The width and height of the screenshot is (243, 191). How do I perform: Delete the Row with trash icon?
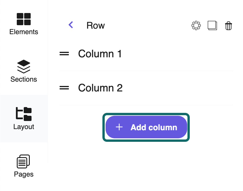pos(229,26)
